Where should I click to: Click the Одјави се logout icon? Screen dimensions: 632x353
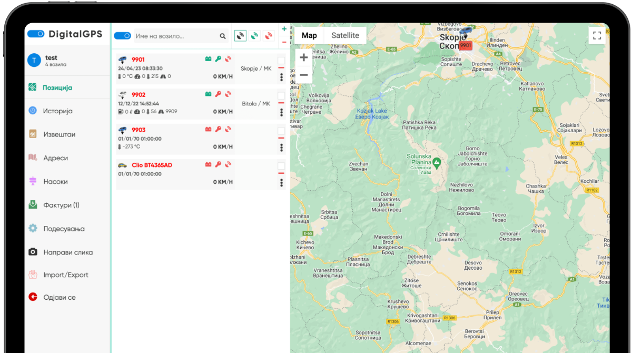point(33,297)
